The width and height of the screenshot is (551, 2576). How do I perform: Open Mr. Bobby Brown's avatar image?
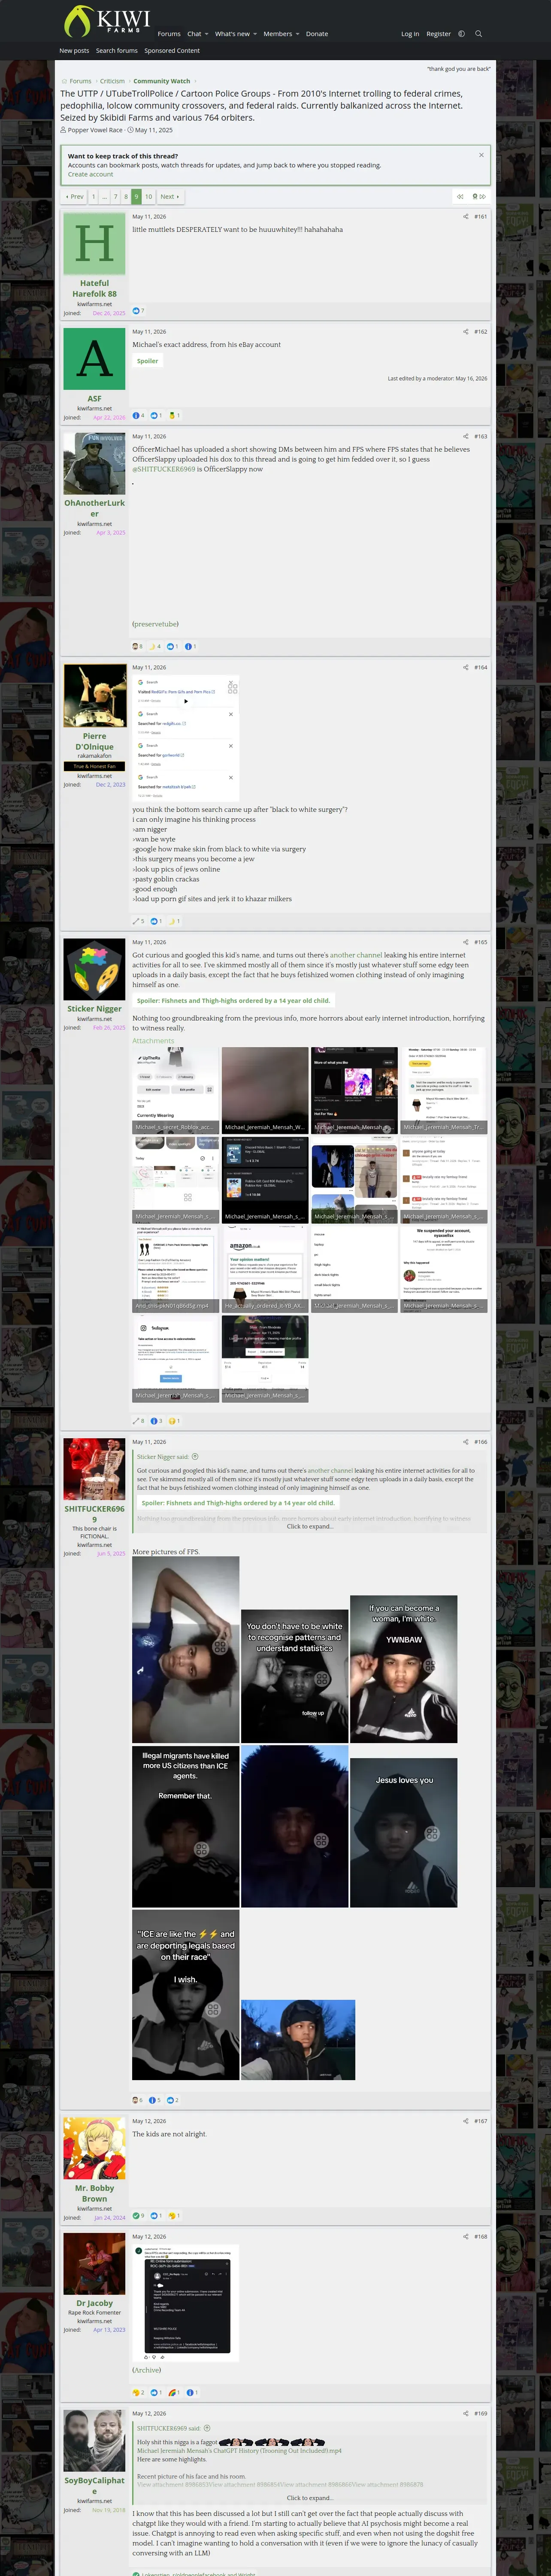point(94,2148)
